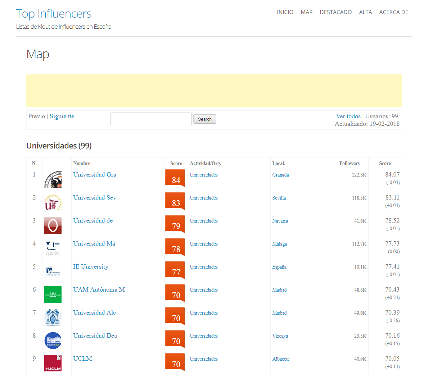
Task: Click the 84.07 score value
Action: [392, 174]
